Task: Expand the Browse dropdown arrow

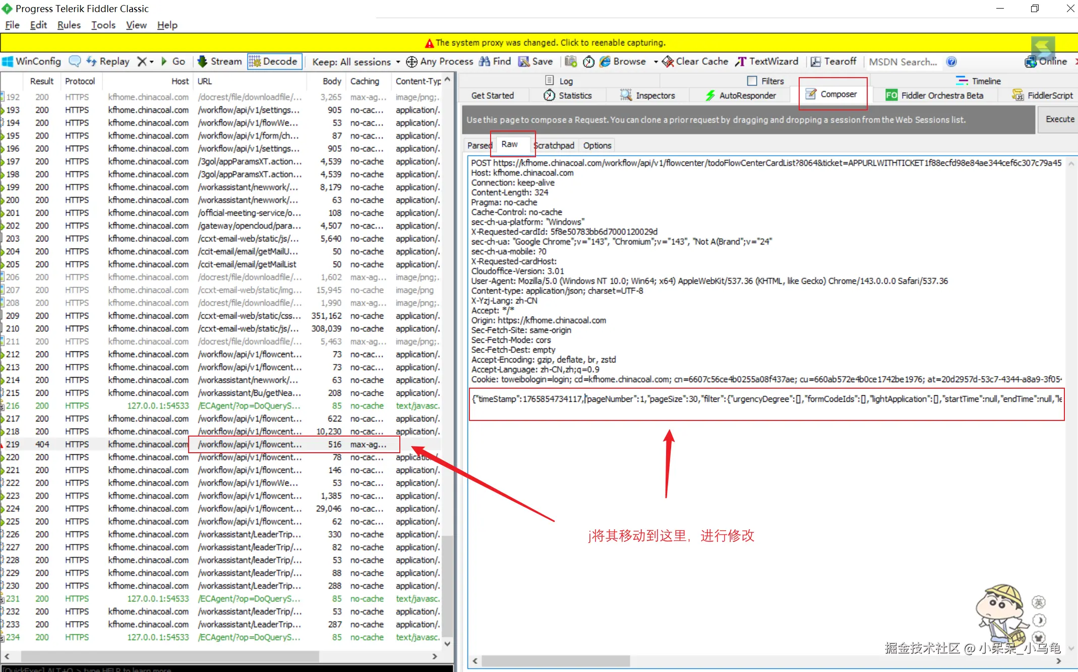Action: pyautogui.click(x=655, y=62)
